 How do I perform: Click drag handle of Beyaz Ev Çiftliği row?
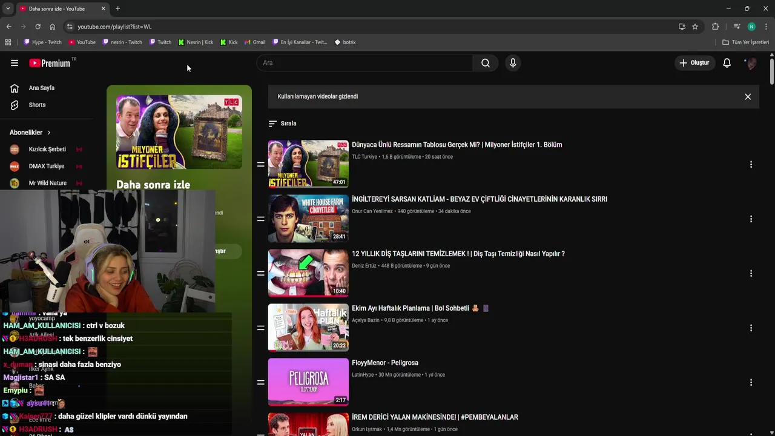[x=260, y=219]
